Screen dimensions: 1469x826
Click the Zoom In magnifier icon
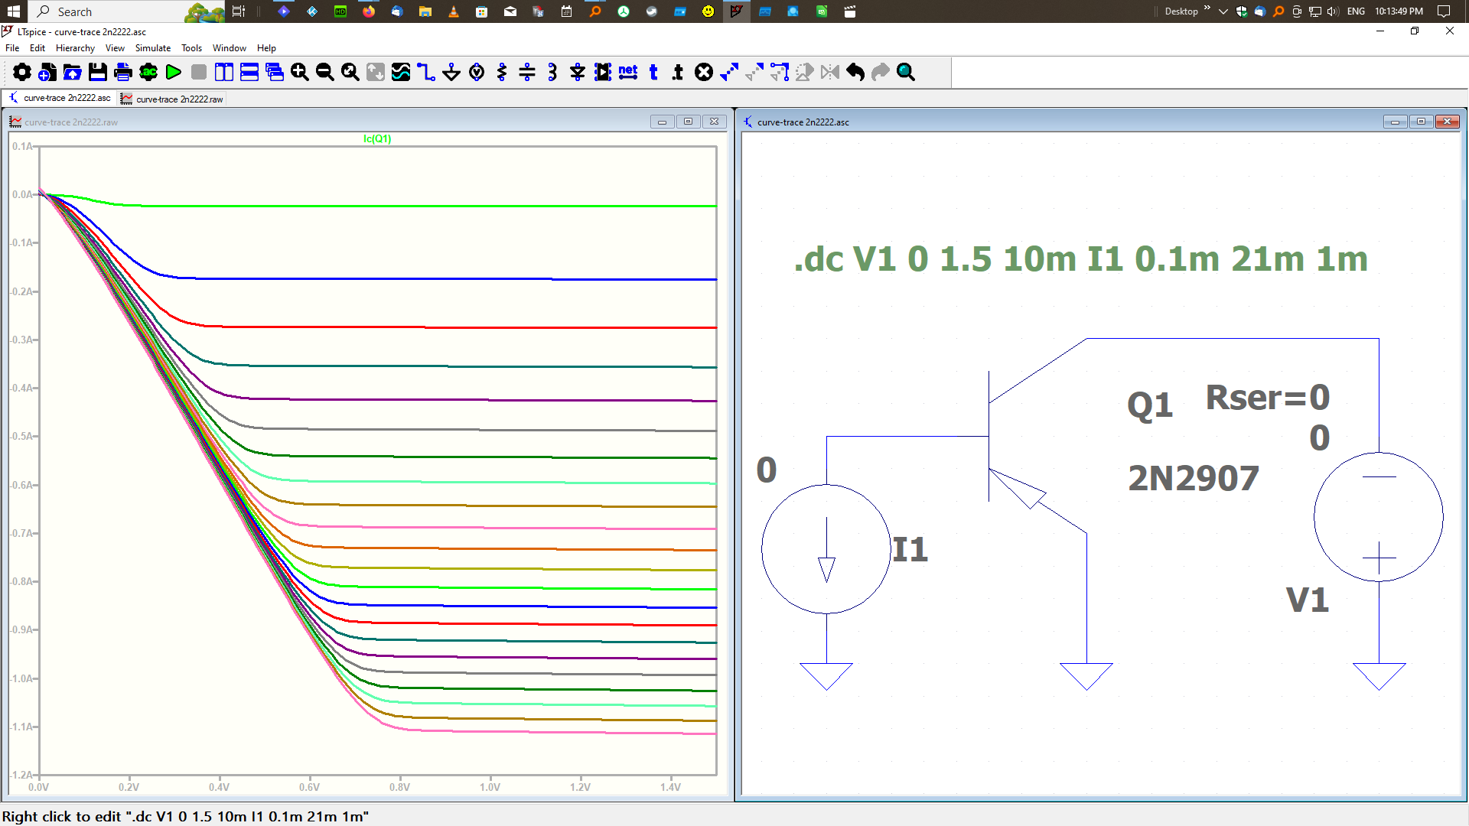point(300,72)
